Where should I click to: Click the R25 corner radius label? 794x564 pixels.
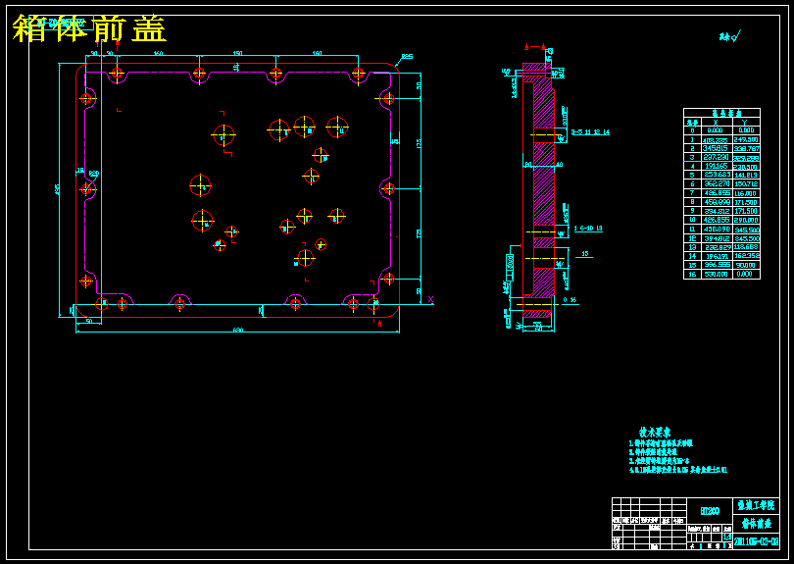[x=407, y=56]
